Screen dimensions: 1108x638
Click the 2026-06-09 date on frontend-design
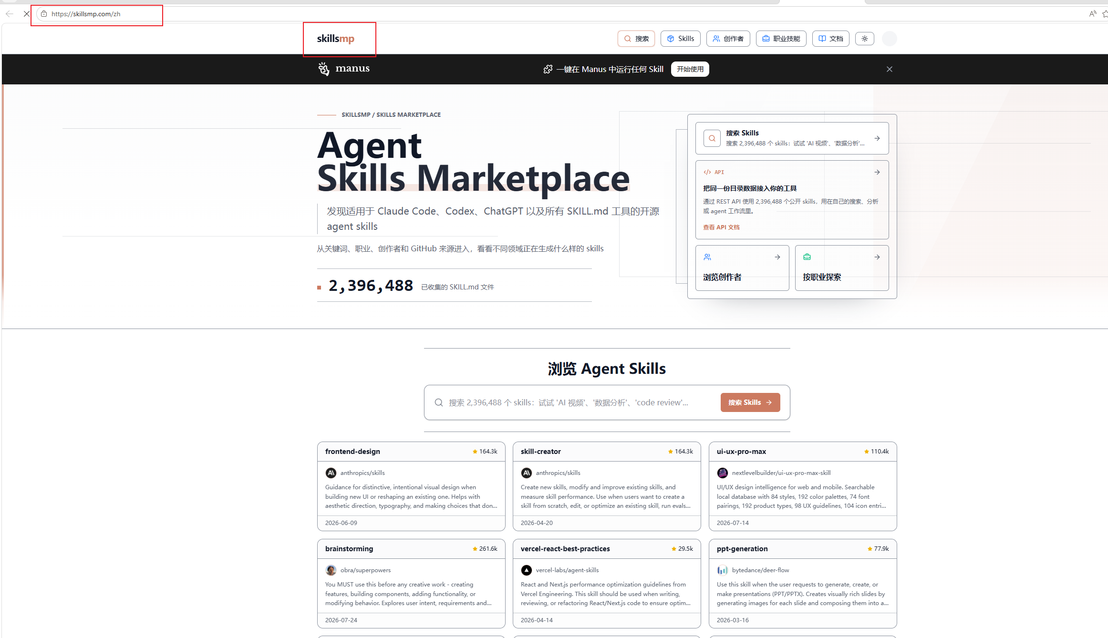(x=341, y=523)
